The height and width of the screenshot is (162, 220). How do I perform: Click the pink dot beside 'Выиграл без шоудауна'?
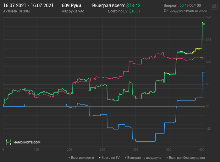167,158
